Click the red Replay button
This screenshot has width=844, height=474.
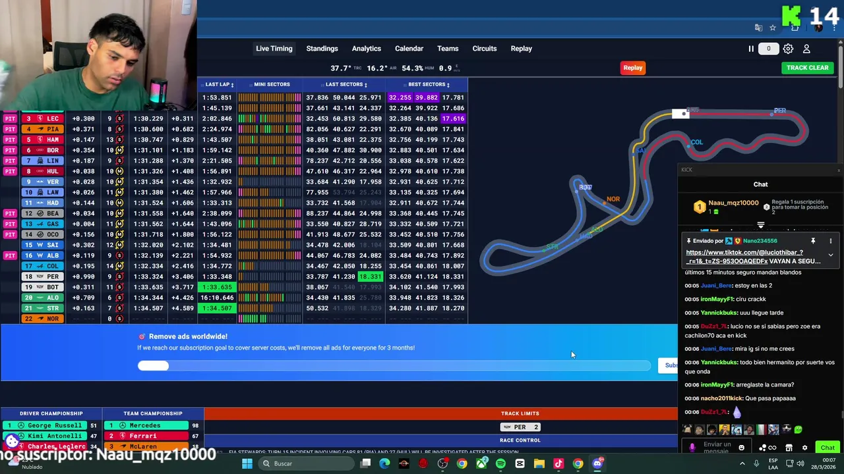point(633,68)
